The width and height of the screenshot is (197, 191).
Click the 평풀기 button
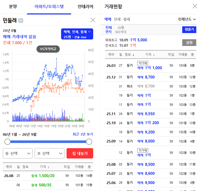tap(189, 30)
